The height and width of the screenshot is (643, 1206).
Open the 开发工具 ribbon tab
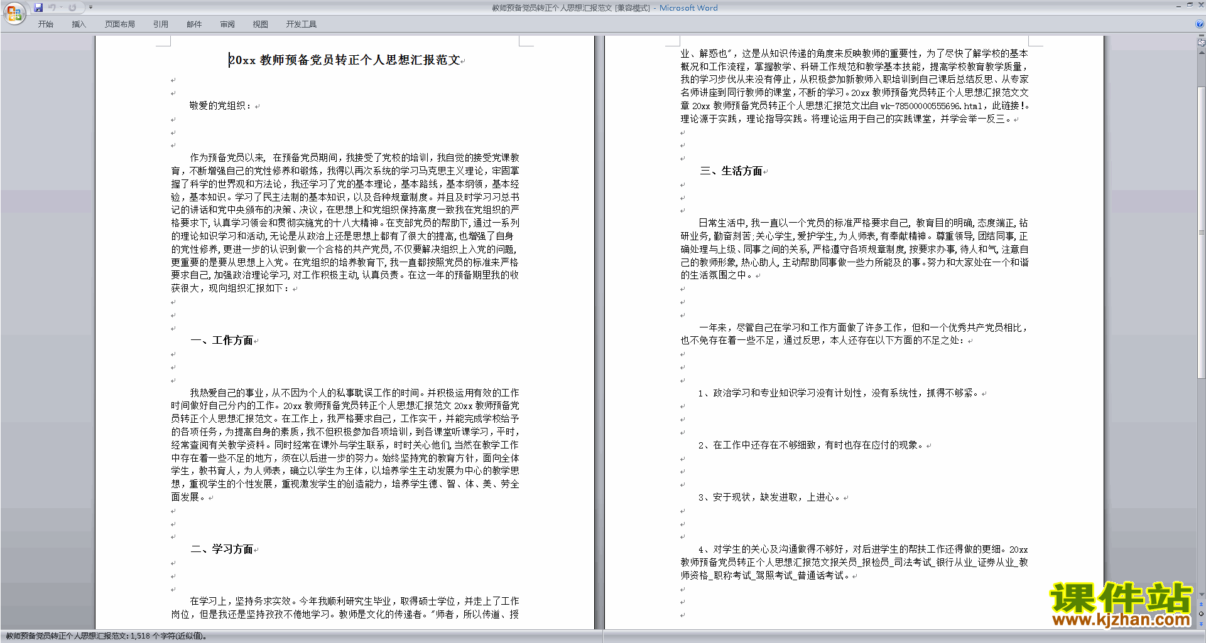pyautogui.click(x=301, y=24)
